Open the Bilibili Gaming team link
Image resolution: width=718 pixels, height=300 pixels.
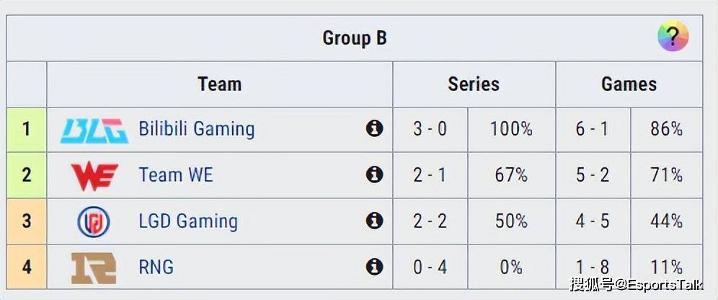[x=197, y=129]
